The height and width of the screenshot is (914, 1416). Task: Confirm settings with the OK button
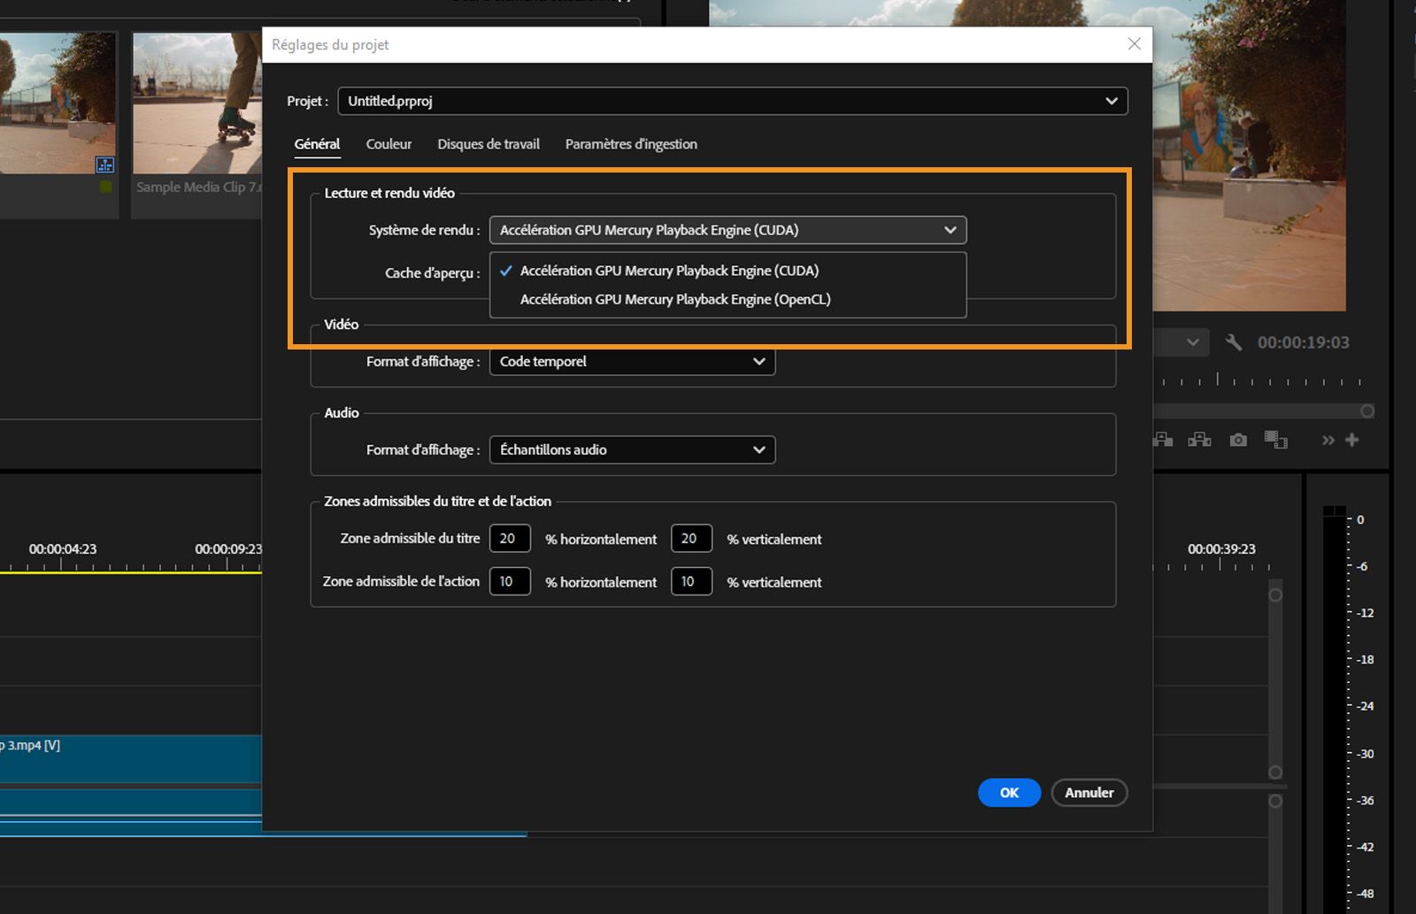point(1009,793)
